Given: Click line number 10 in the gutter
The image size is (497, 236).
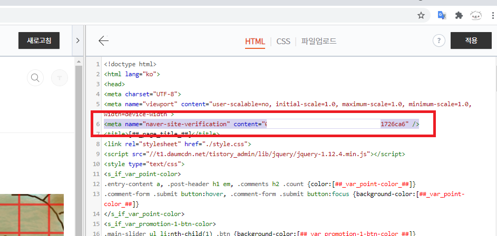Looking at the screenshot, I should (x=96, y=164).
